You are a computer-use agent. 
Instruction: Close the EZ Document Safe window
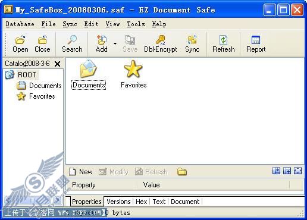pos(297,10)
